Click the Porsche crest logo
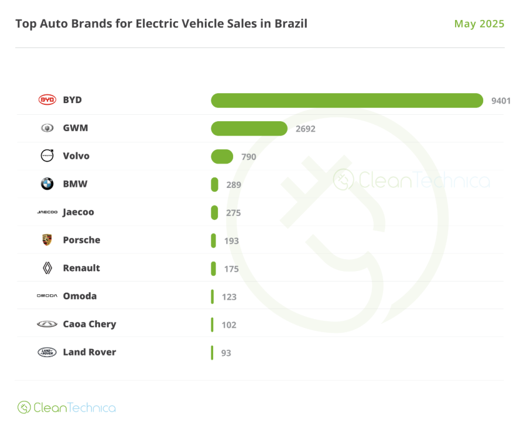The image size is (520, 439). click(47, 240)
